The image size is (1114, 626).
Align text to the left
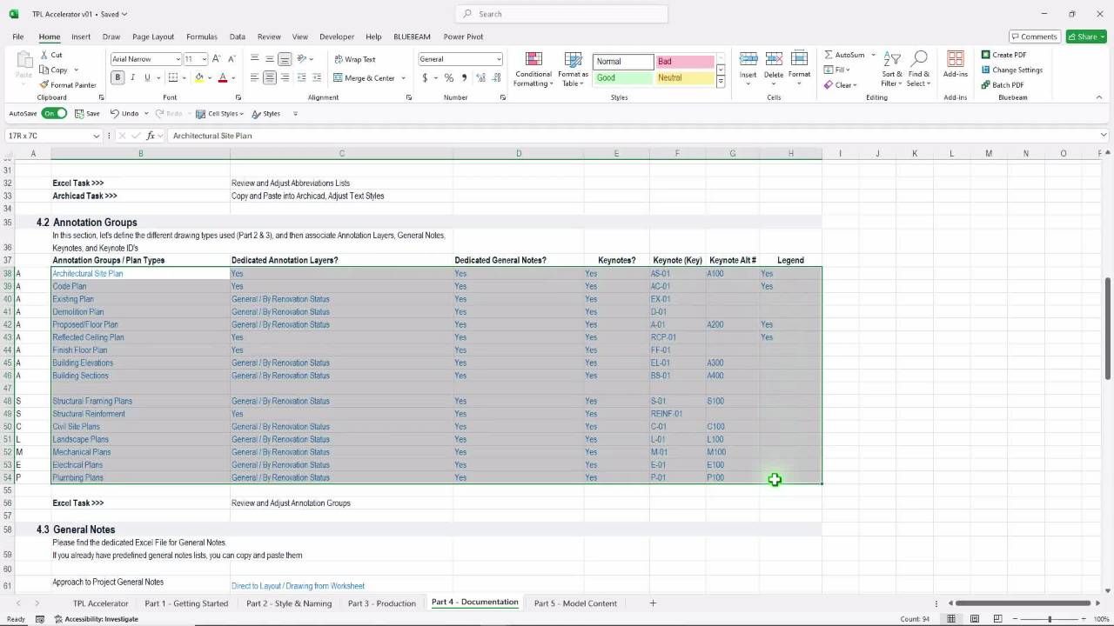click(x=254, y=78)
